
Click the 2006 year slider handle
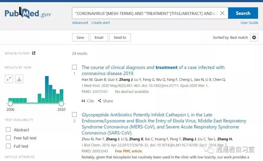tap(11, 104)
